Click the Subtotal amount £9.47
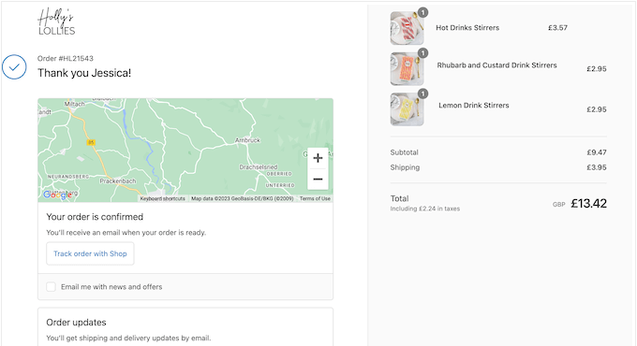Image resolution: width=637 pixels, height=346 pixels. pyautogui.click(x=597, y=152)
